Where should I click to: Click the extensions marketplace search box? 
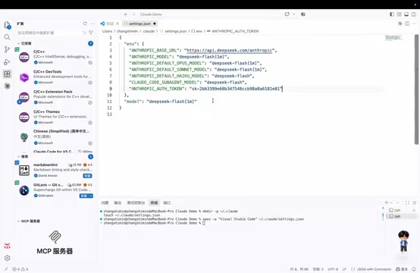tap(49, 33)
